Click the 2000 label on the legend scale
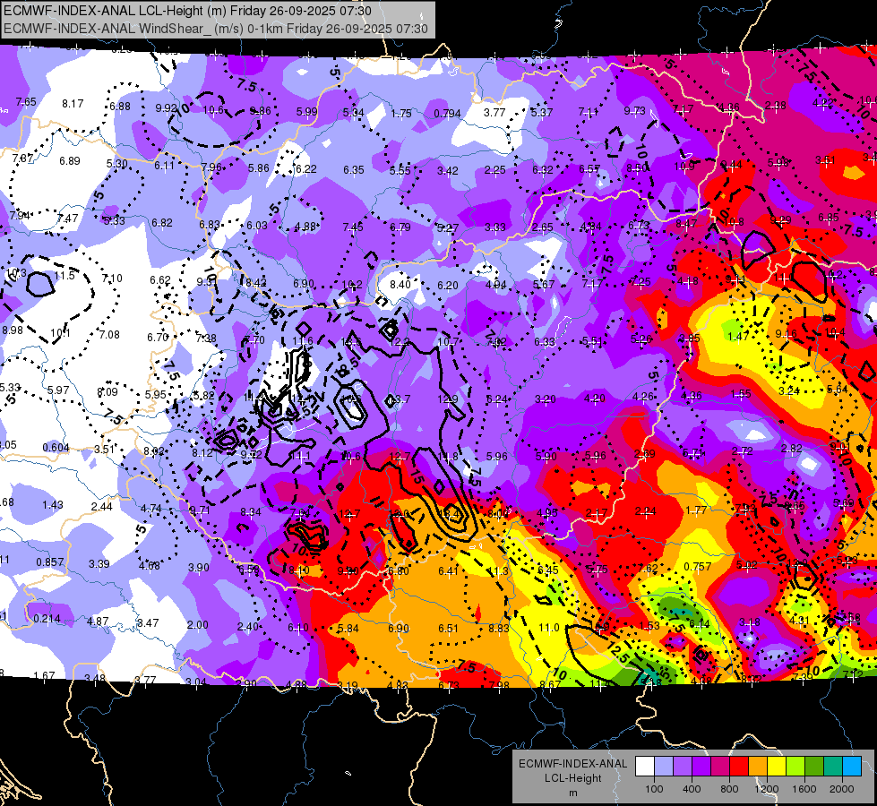877x806 pixels. point(842,789)
